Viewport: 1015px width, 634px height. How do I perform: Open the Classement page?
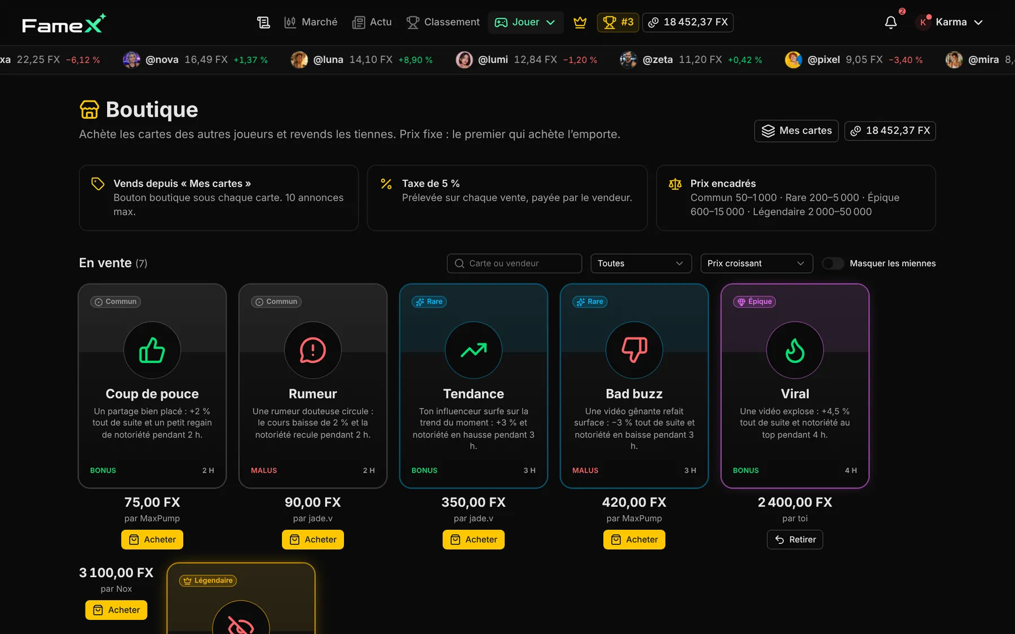tap(443, 23)
